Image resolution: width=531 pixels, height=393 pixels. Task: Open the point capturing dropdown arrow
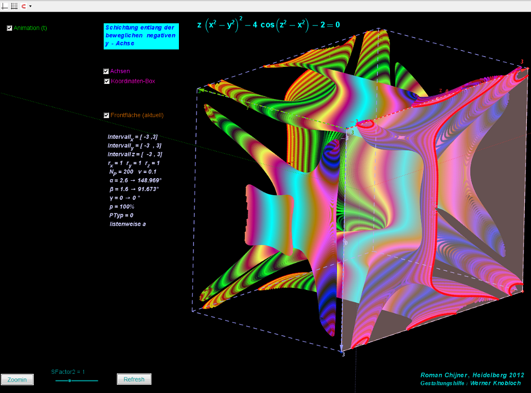point(30,6)
